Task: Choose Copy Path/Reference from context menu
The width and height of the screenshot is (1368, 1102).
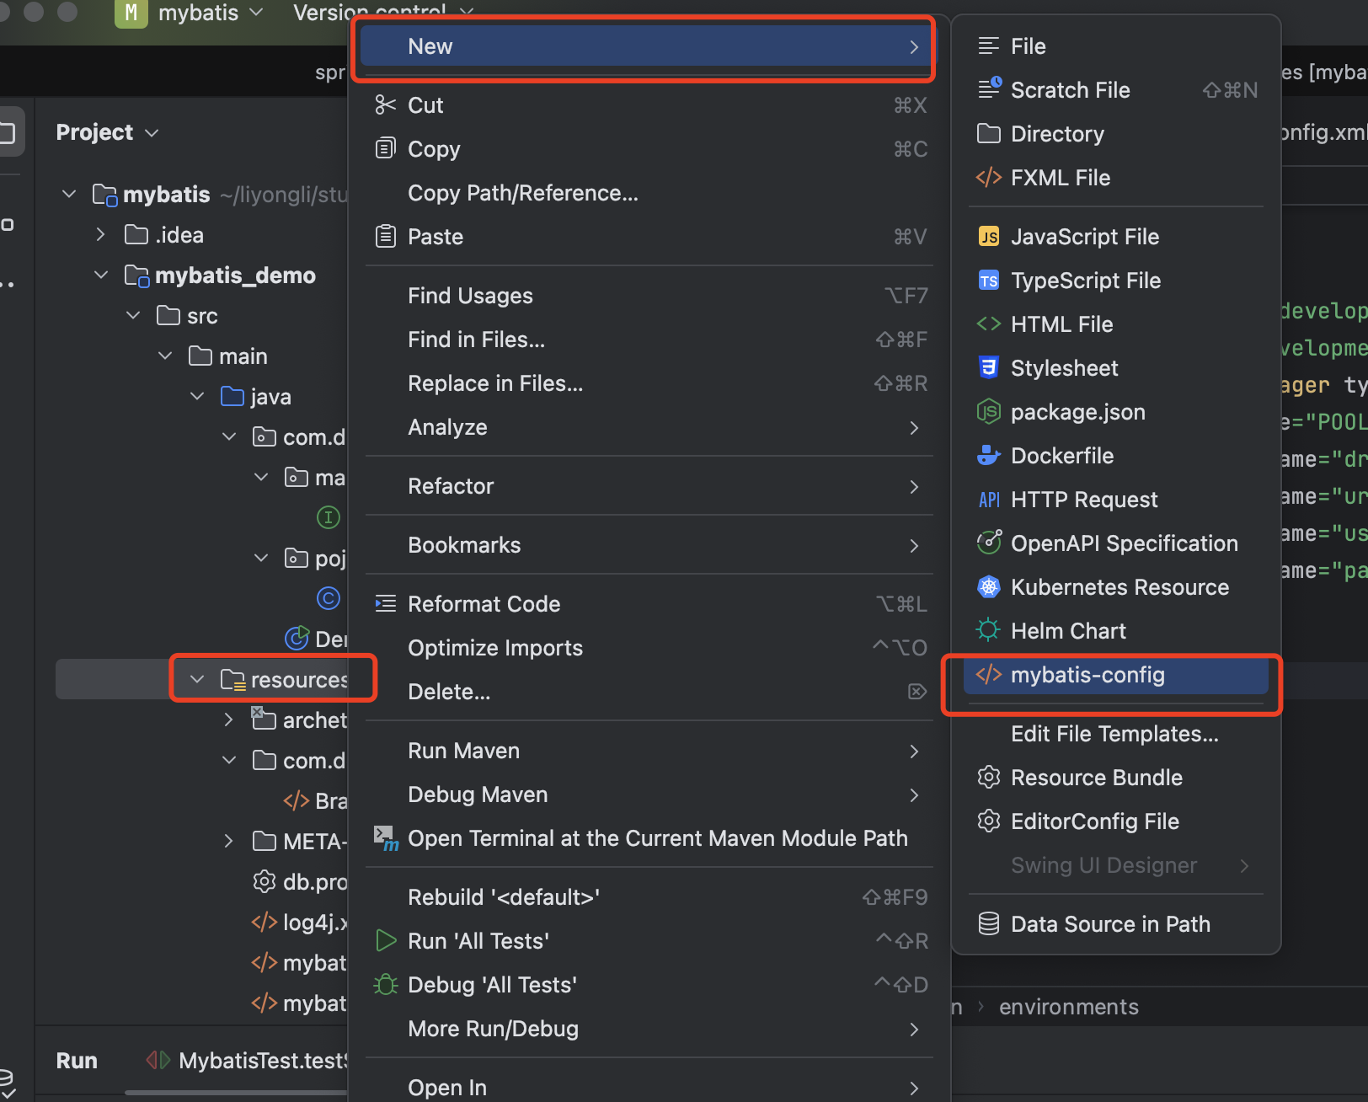Action: (x=649, y=193)
